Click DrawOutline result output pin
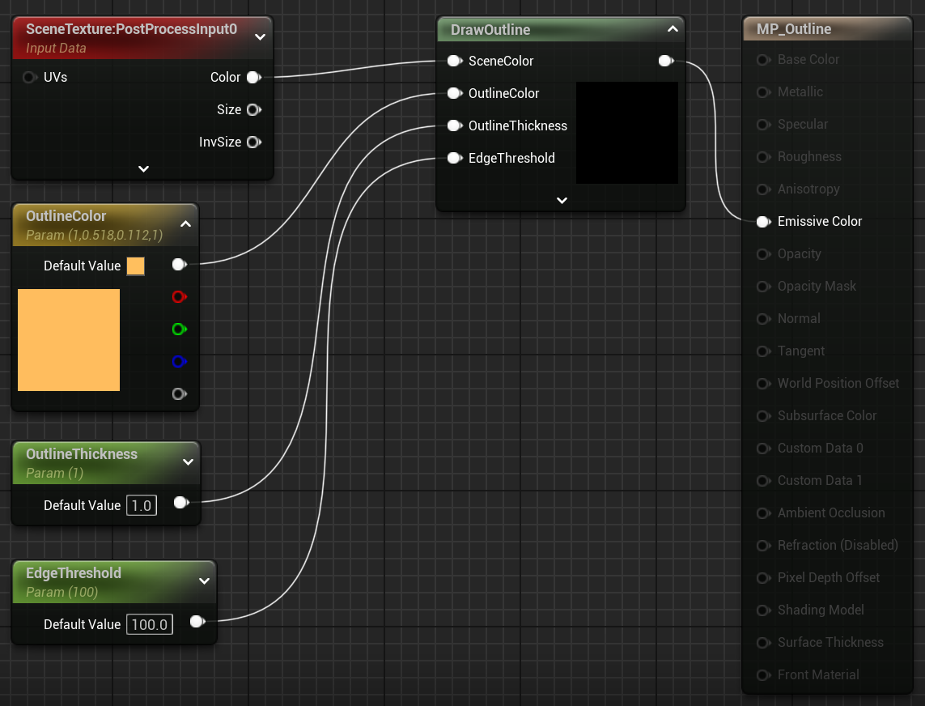Viewport: 925px width, 706px height. click(x=665, y=61)
